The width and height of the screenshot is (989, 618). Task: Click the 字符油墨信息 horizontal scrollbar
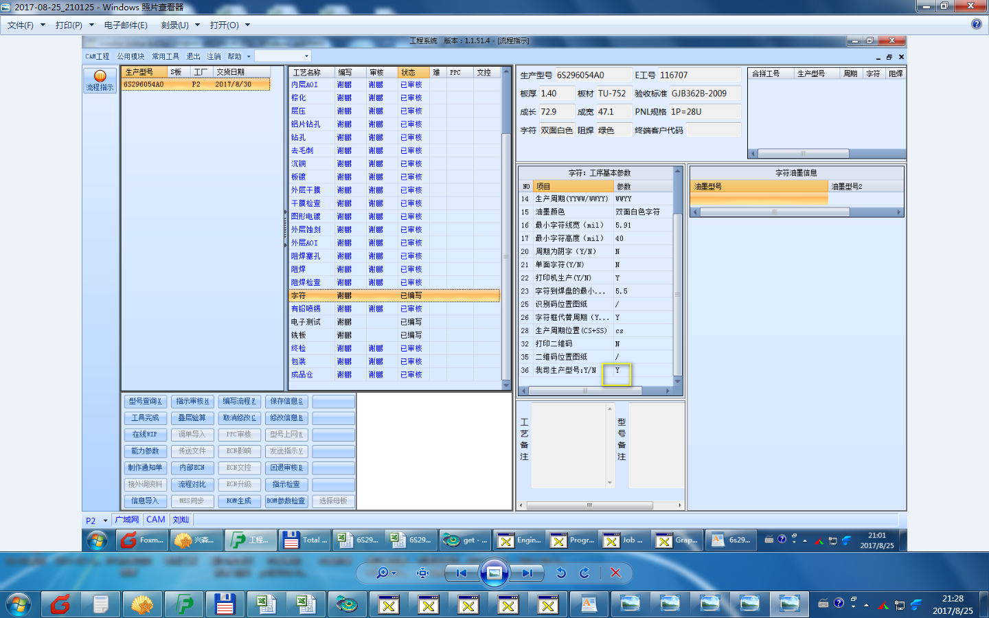coord(797,212)
